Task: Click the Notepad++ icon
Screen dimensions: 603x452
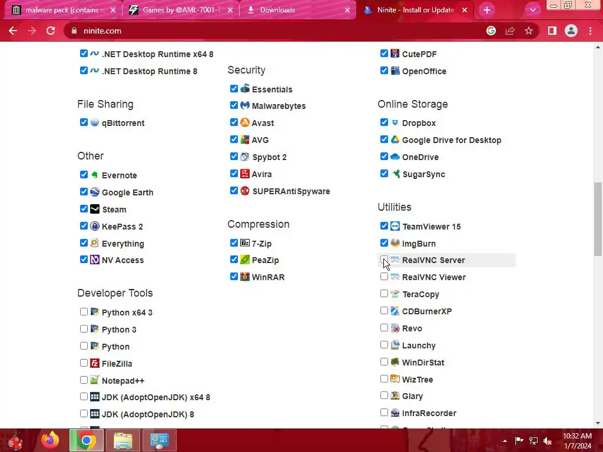Action: click(95, 380)
